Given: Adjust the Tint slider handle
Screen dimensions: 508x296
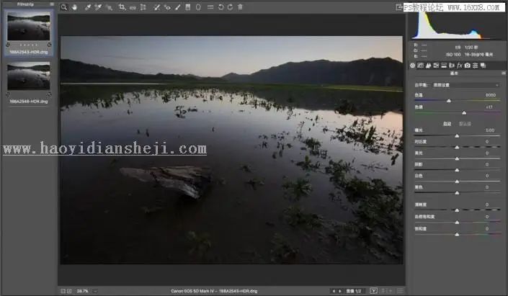Looking at the screenshot, I should tap(464, 112).
